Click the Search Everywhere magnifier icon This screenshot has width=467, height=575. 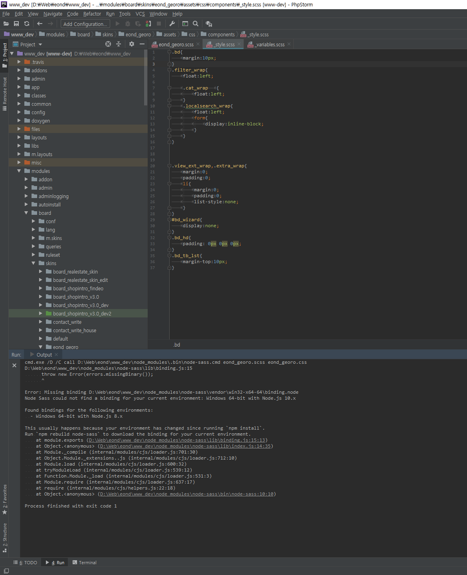(196, 24)
